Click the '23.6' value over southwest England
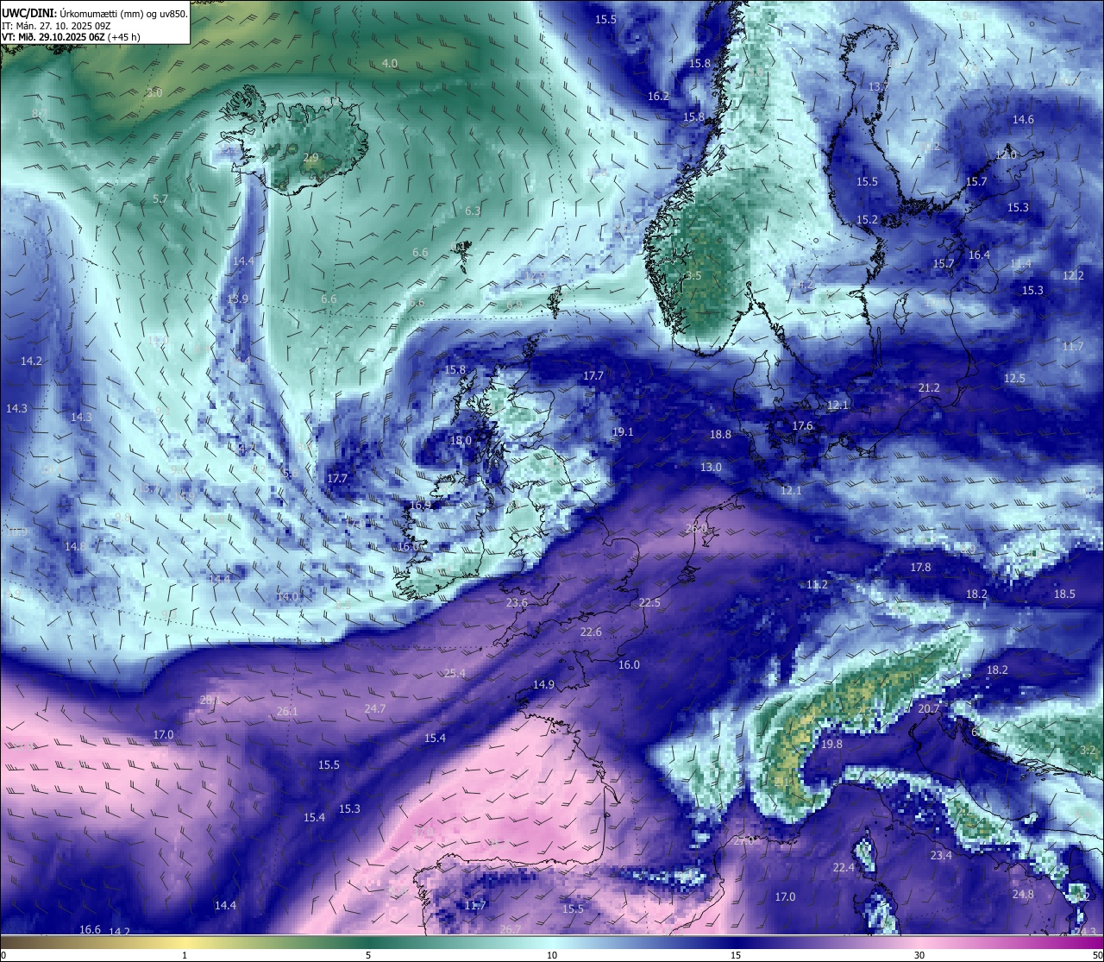 tap(517, 603)
